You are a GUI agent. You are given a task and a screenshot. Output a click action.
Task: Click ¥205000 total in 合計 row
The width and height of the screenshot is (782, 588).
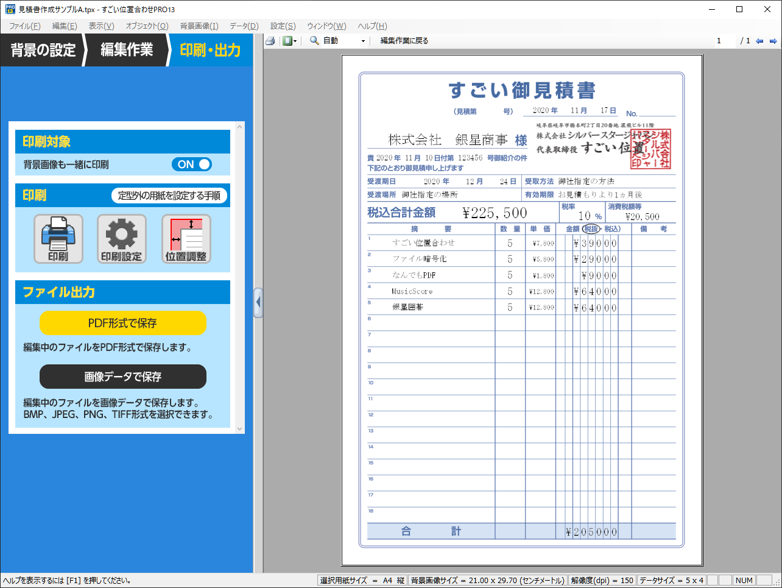(x=591, y=532)
